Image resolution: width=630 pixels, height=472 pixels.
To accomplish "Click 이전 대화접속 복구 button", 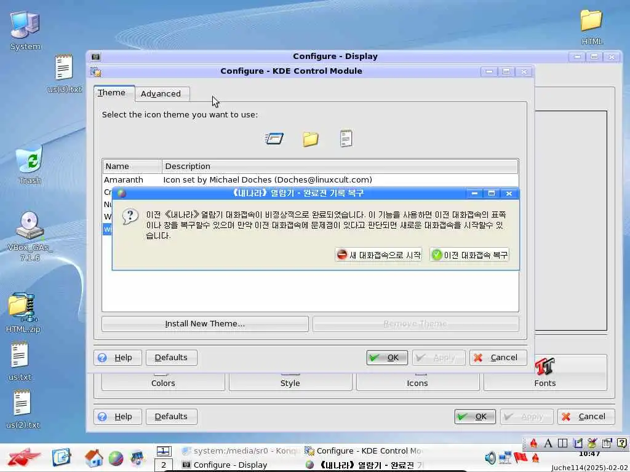I will pos(469,254).
